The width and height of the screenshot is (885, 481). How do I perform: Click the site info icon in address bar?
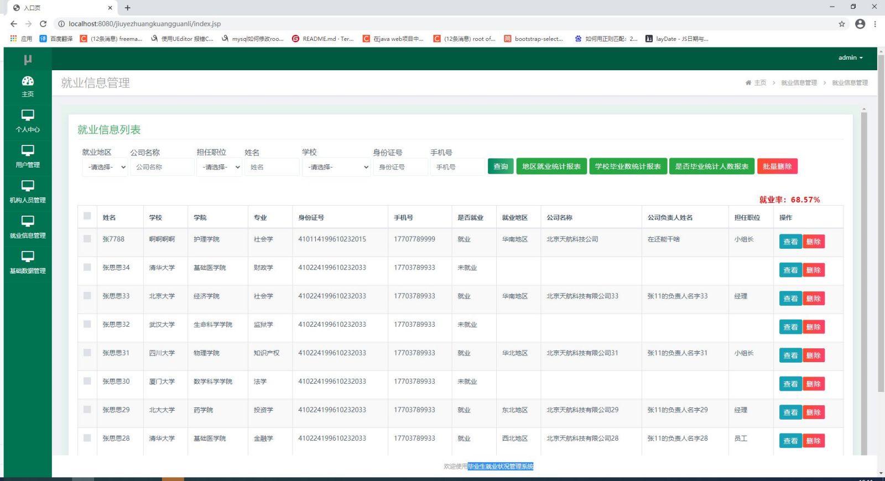pyautogui.click(x=61, y=24)
